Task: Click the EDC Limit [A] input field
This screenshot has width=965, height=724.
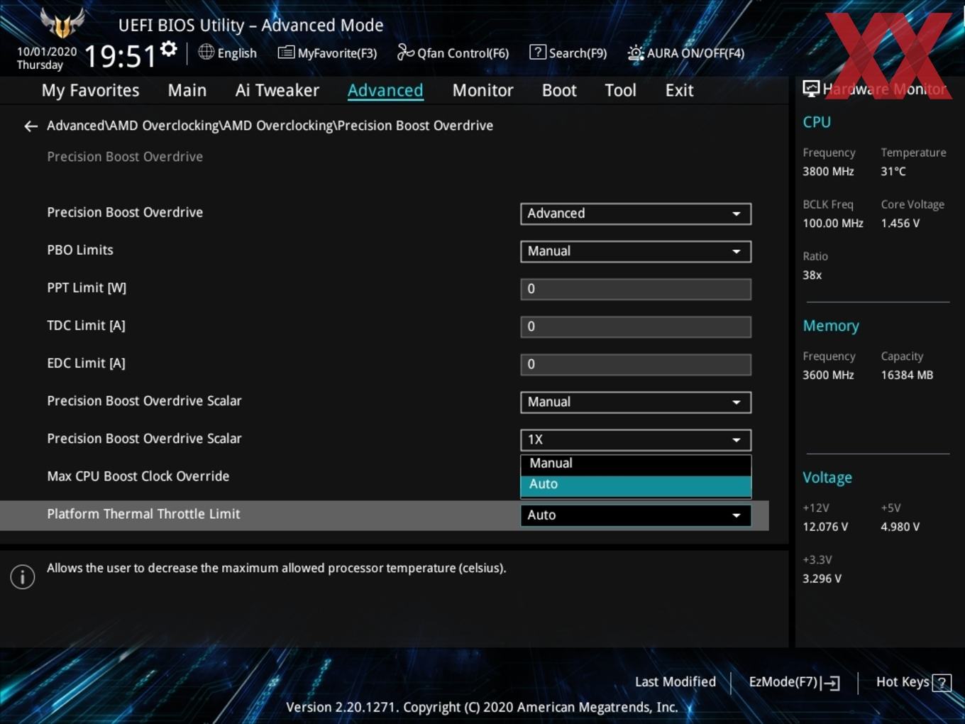Action: click(636, 364)
